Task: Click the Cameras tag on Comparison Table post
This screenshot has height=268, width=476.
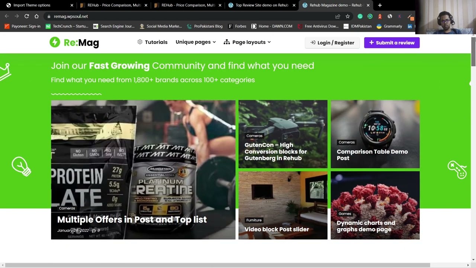Action: click(347, 142)
